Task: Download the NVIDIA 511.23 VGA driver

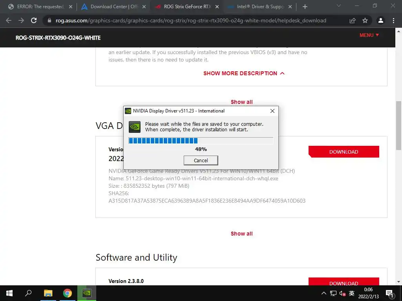Action: point(344,152)
